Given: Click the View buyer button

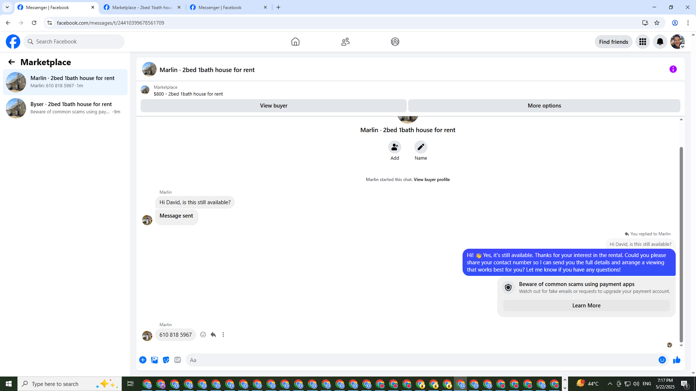Looking at the screenshot, I should pyautogui.click(x=274, y=106).
